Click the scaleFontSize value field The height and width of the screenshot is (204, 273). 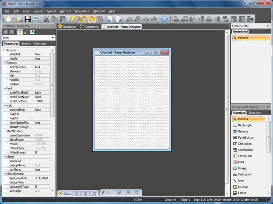coord(42,101)
